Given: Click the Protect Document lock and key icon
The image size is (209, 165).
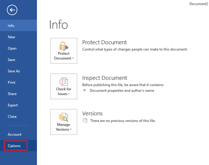Looking at the screenshot, I should point(64,46).
